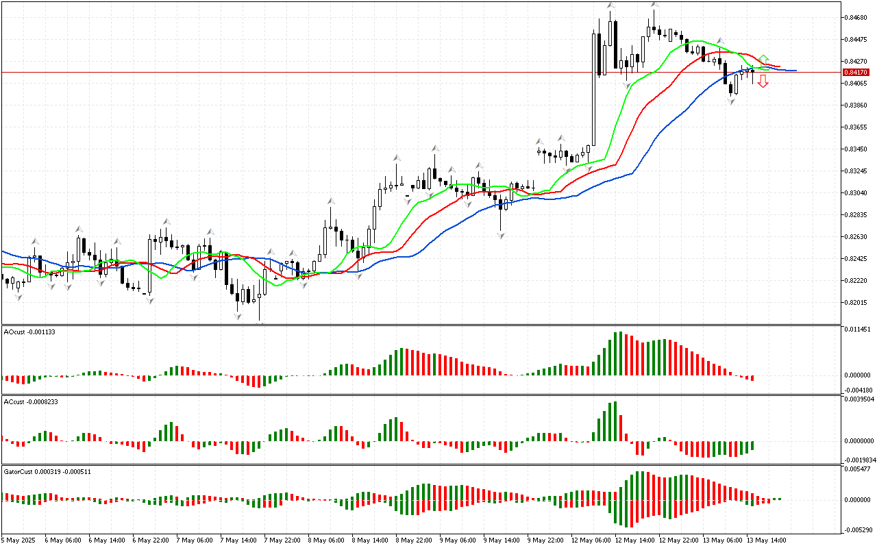Click the red 0.84170 current price label
This screenshot has height=548, width=877.
pyautogui.click(x=856, y=72)
